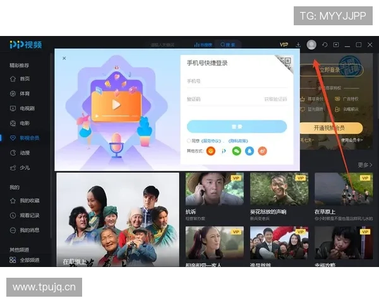Open the 动漫 anime channel icon
This screenshot has height=303, width=379.
pos(13,153)
